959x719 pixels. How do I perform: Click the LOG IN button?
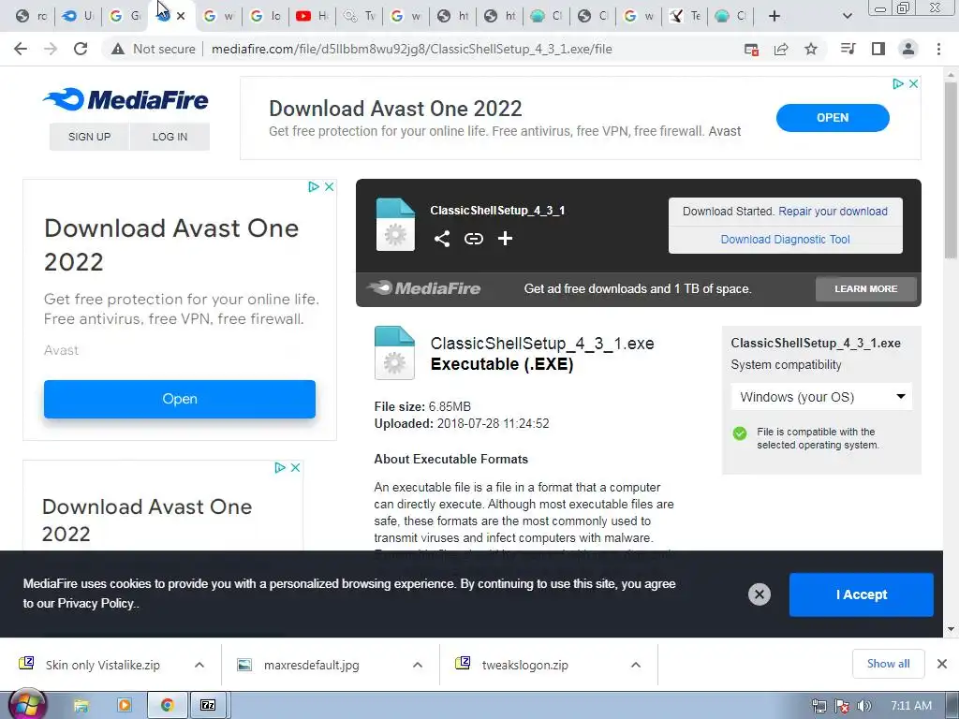click(170, 137)
